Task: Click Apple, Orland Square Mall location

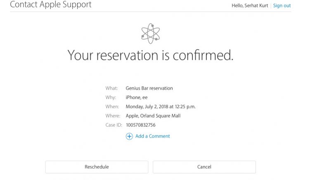Action: point(153,116)
